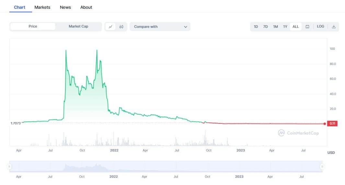Switch to candlestick chart icon
Image resolution: width=345 pixels, height=185 pixels.
click(x=121, y=27)
